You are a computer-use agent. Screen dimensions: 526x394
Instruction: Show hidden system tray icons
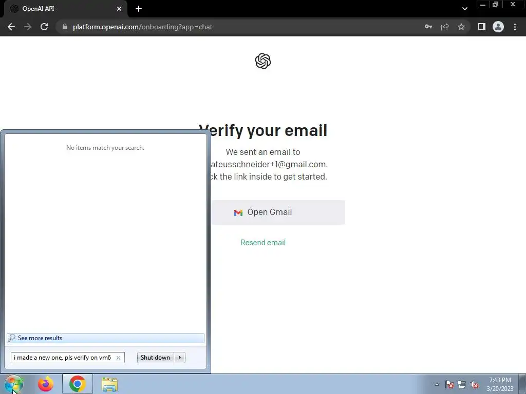437,384
